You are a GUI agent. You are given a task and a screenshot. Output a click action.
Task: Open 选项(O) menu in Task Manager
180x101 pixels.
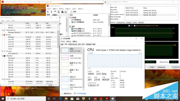coord(69,42)
